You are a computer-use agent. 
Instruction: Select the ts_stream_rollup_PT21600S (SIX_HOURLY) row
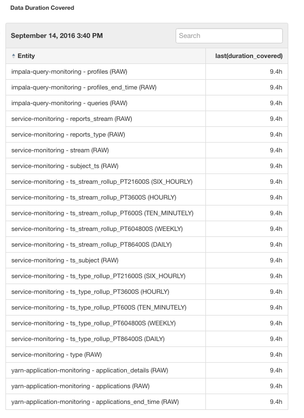(x=147, y=182)
